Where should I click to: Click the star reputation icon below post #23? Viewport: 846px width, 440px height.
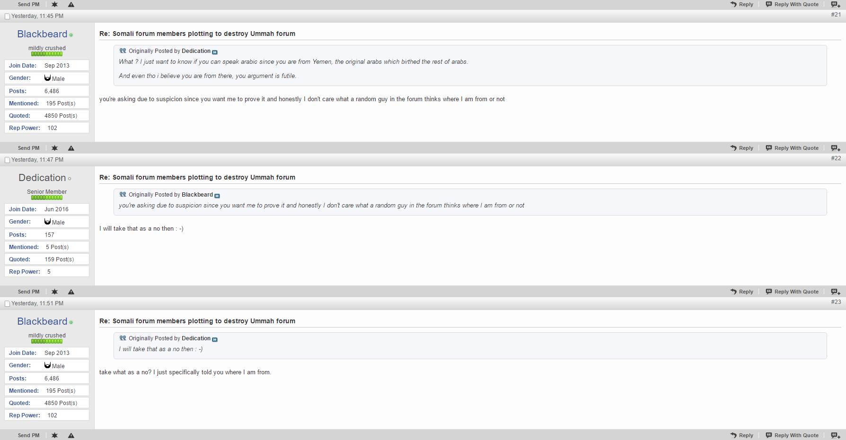coord(54,435)
